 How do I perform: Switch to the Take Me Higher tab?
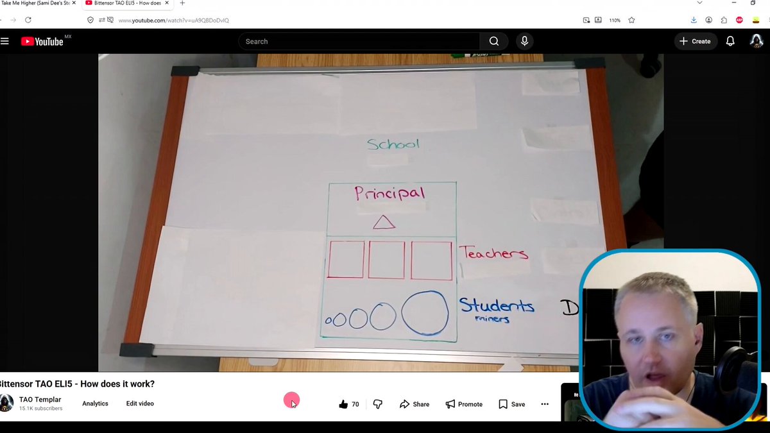[x=35, y=3]
